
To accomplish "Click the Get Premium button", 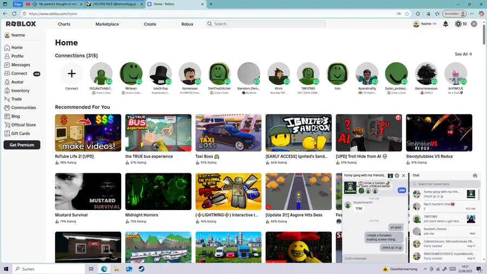I will pyautogui.click(x=22, y=145).
